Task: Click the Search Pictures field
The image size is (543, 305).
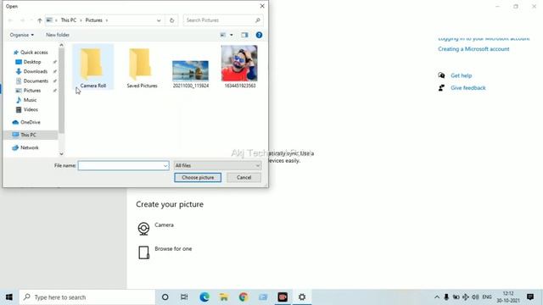Action: [223, 20]
